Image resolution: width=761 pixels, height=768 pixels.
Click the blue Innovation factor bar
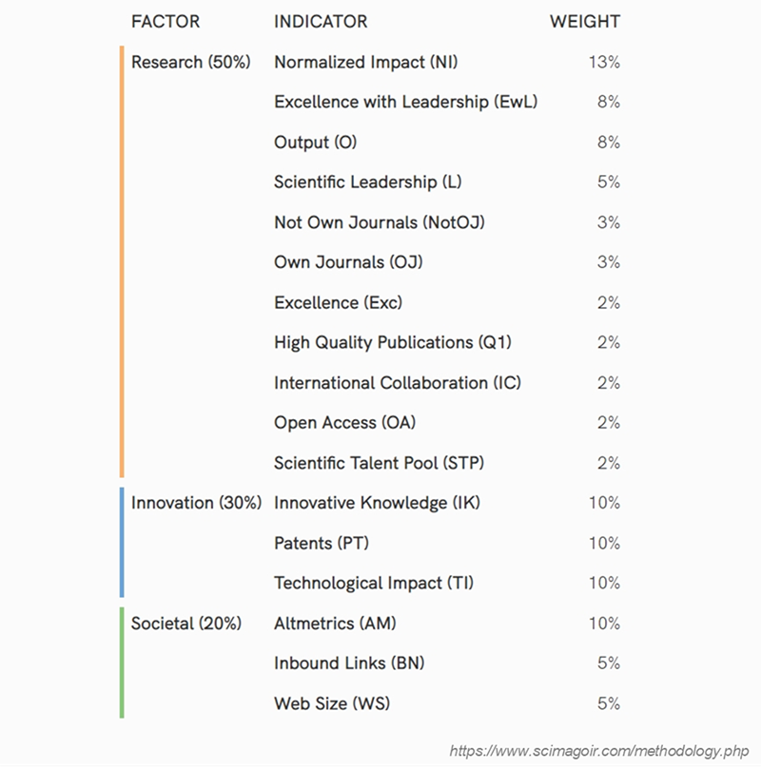122,542
